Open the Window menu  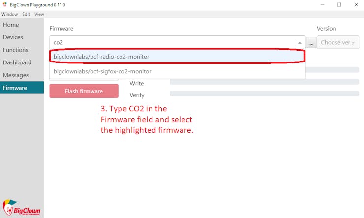point(9,14)
